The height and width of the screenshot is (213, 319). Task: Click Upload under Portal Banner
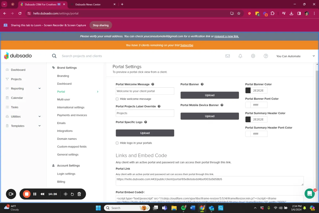210,95
